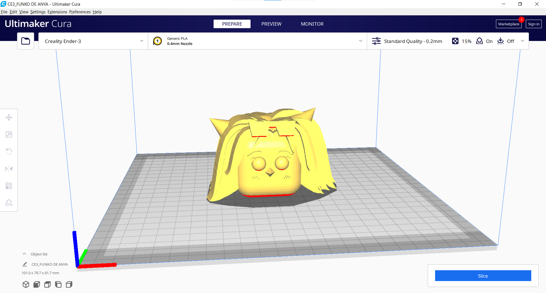Switch to top view cube icon

[x=47, y=284]
